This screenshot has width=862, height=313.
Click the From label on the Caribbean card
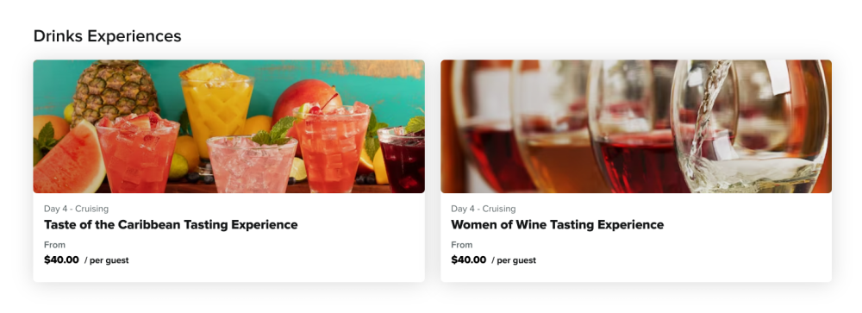click(x=54, y=245)
